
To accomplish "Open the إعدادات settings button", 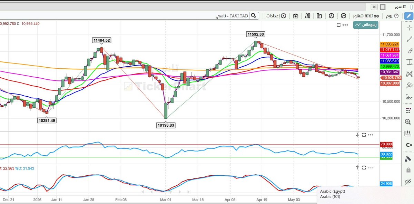I will point(276,16).
